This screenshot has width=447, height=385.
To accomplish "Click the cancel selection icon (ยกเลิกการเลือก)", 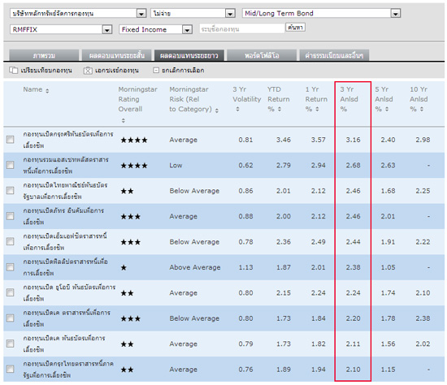I will 156,70.
